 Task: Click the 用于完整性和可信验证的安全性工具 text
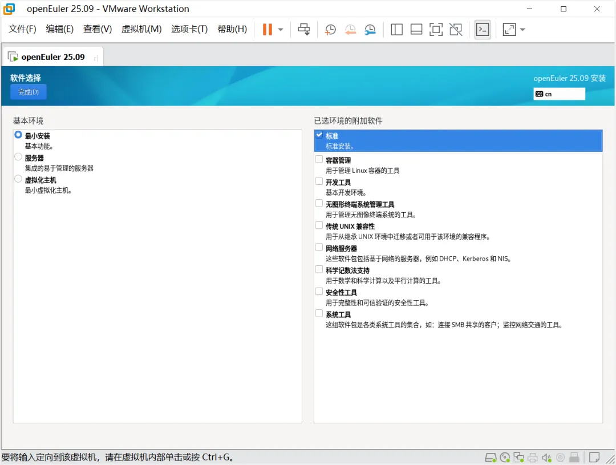pos(377,302)
